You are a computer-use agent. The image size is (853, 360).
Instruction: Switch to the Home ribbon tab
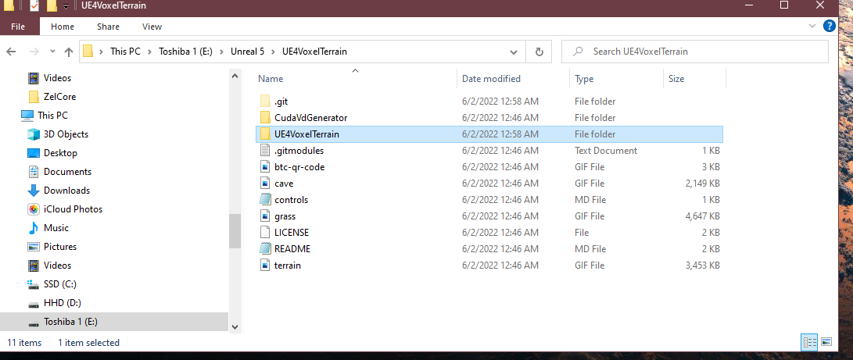click(63, 26)
